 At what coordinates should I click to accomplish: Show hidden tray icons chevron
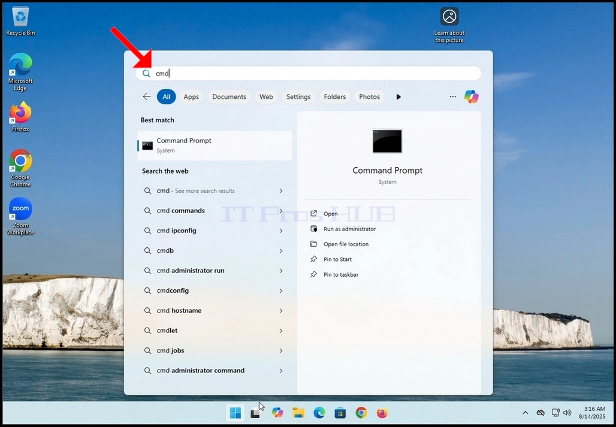[x=526, y=413]
